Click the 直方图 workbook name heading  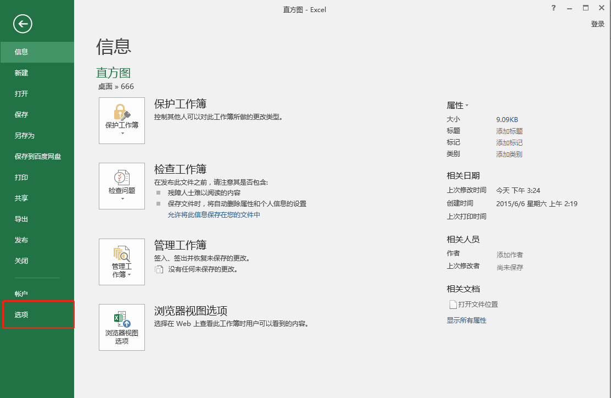114,73
